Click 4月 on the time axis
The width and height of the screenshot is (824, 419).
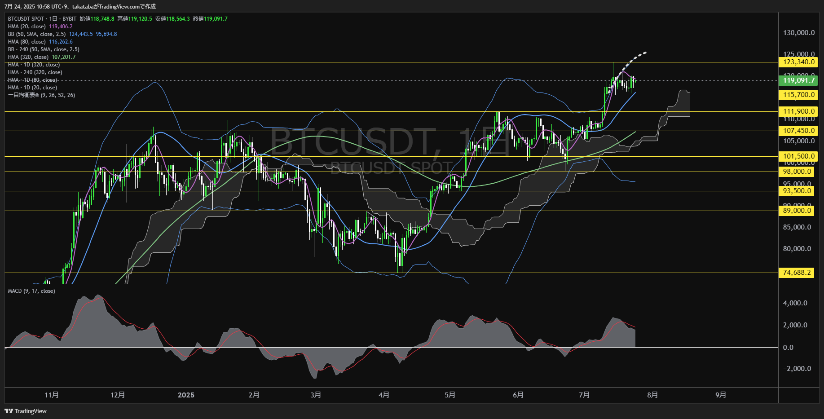384,395
